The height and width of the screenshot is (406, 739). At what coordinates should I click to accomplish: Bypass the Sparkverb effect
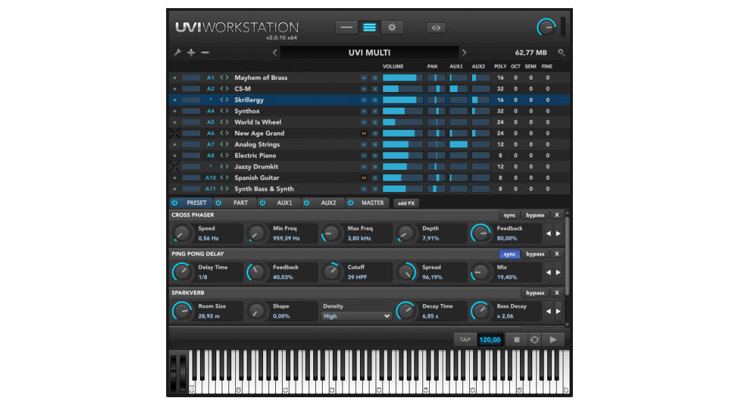(x=535, y=292)
